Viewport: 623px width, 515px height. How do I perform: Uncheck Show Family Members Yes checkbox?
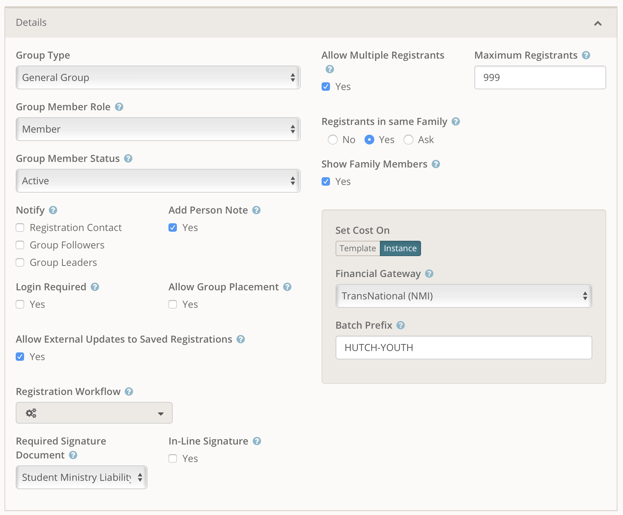pyautogui.click(x=326, y=181)
